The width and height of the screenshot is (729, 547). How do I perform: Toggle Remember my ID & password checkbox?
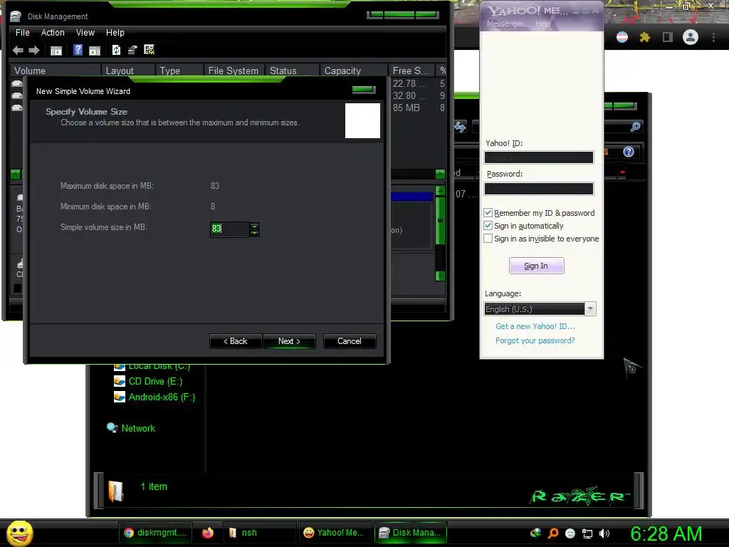coord(488,212)
